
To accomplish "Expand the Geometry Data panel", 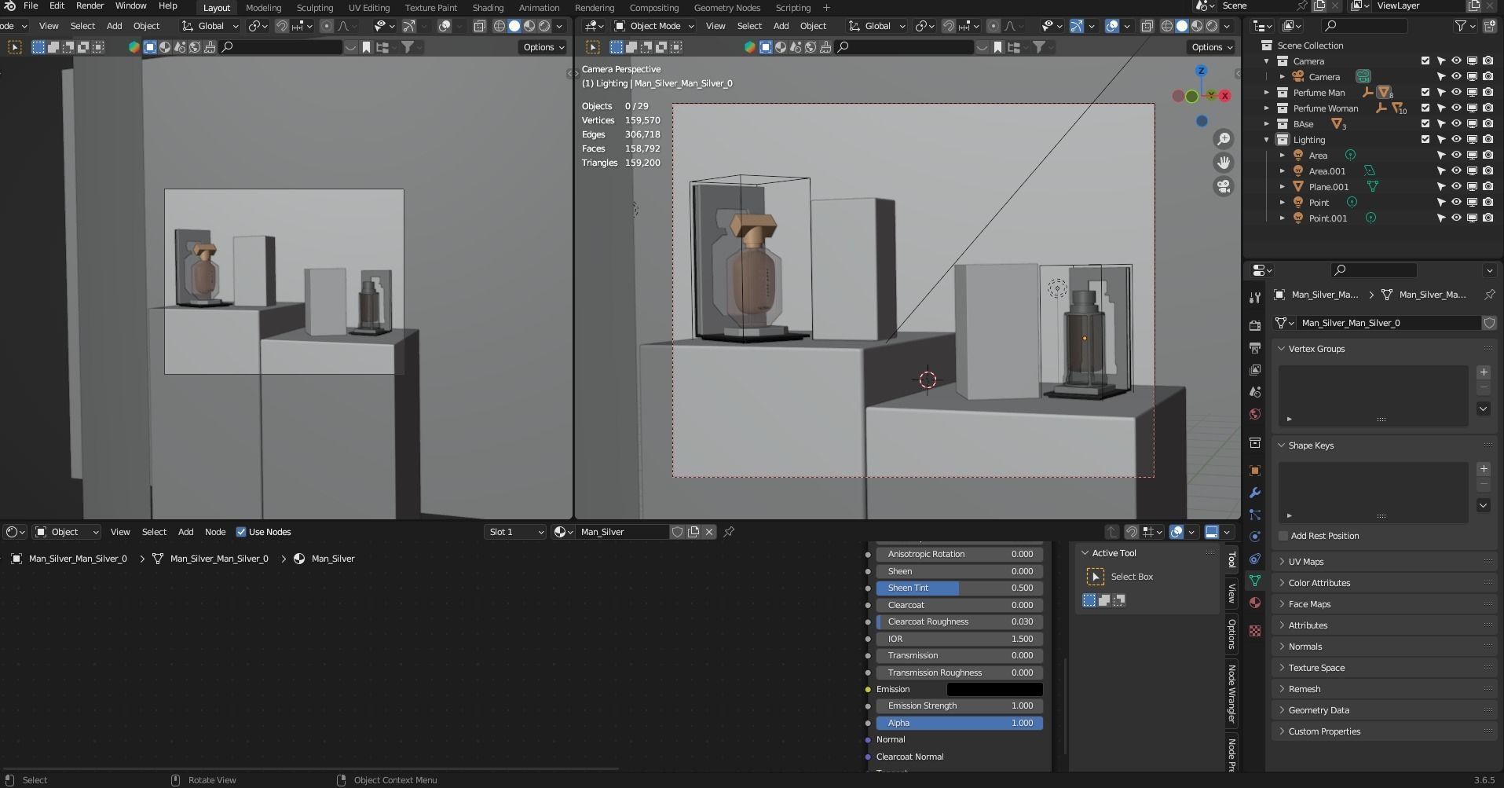I will [x=1319, y=710].
